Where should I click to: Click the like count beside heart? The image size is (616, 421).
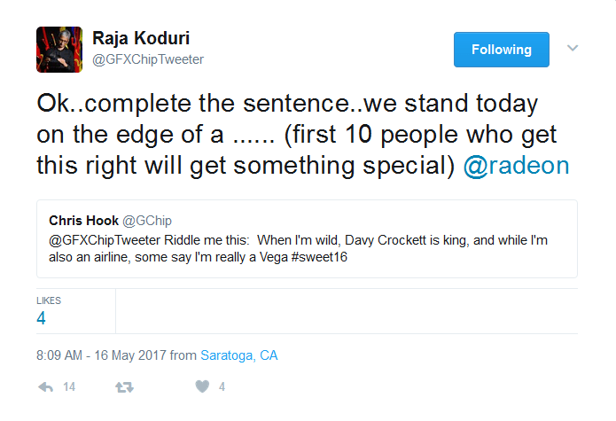(x=222, y=387)
